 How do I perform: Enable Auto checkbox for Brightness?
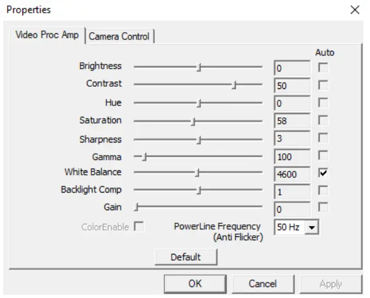324,68
